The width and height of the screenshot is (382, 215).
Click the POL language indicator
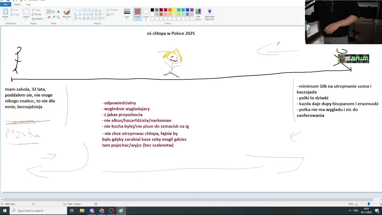356,211
